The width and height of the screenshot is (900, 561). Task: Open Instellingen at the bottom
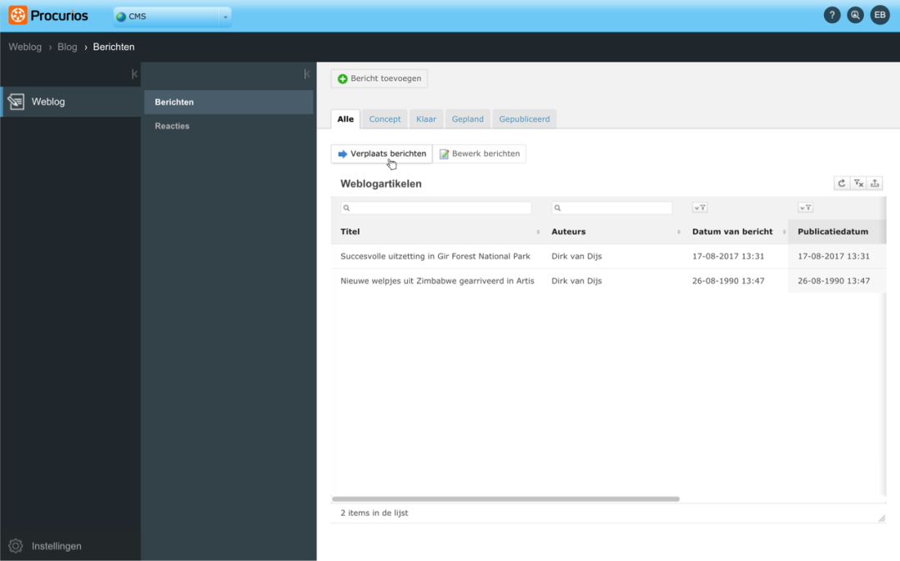point(56,546)
